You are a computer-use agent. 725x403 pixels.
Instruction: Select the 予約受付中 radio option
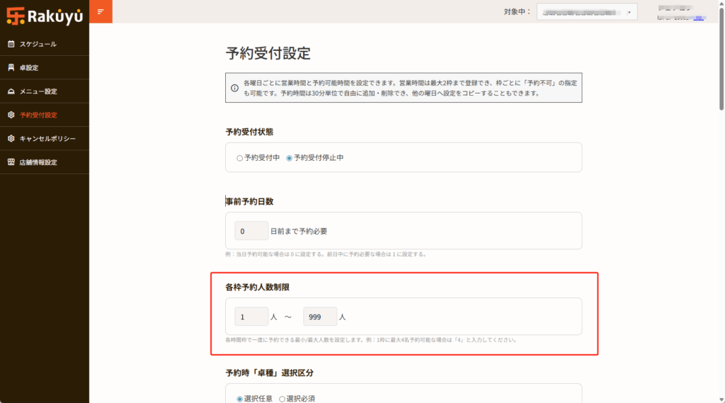[x=239, y=158]
